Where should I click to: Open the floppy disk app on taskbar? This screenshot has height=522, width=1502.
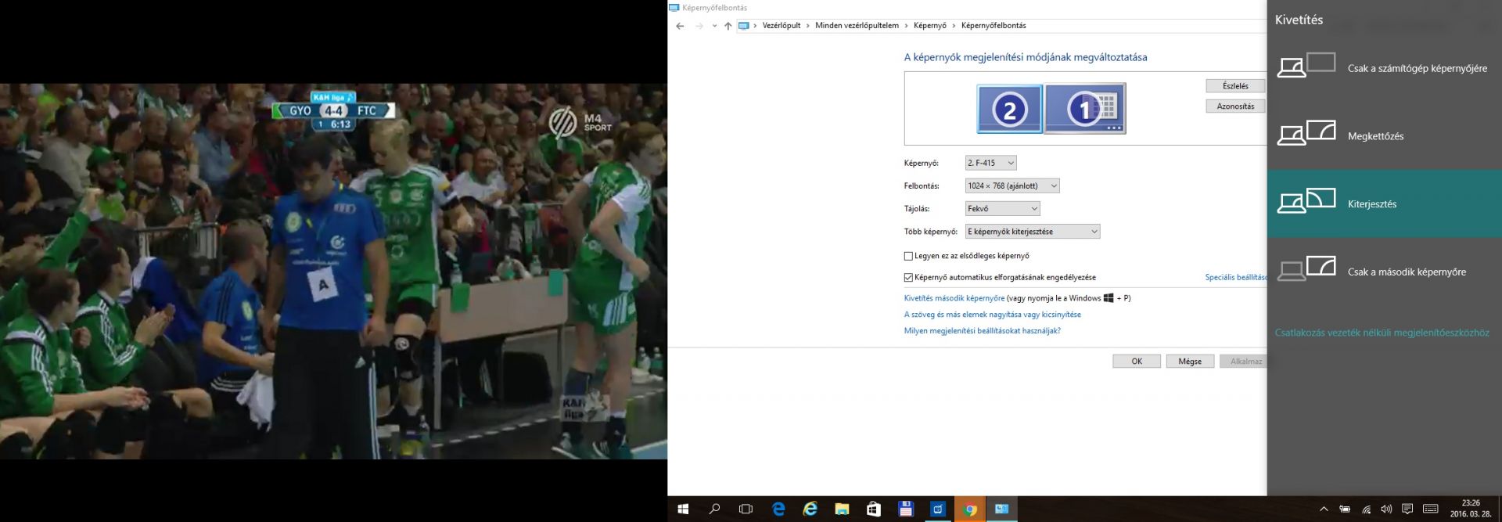pos(906,509)
